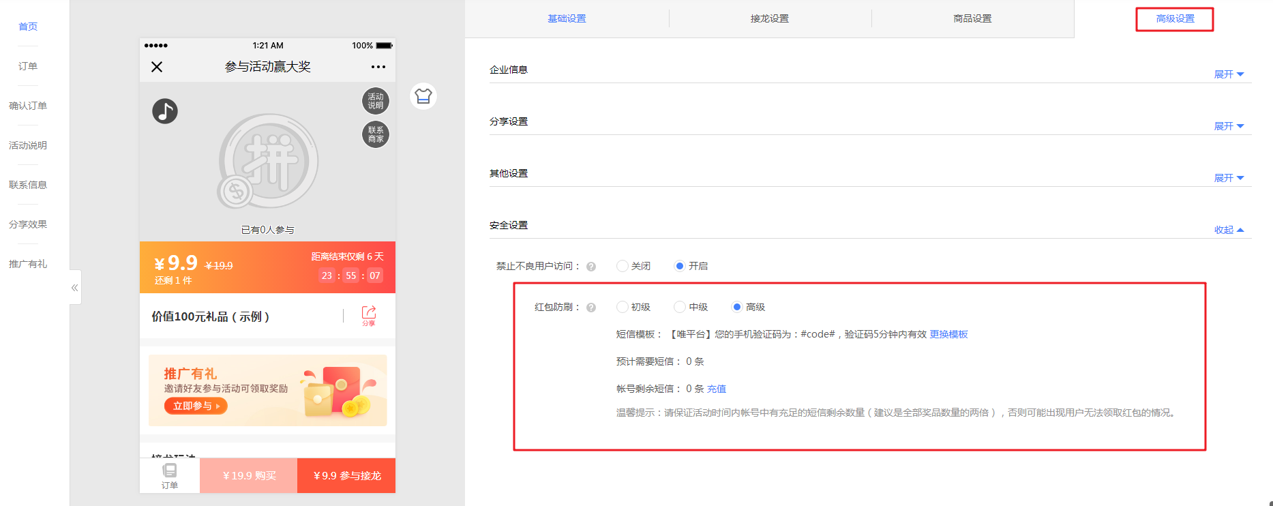Open 确认订单 in the left sidebar
This screenshot has width=1273, height=506.
click(28, 106)
